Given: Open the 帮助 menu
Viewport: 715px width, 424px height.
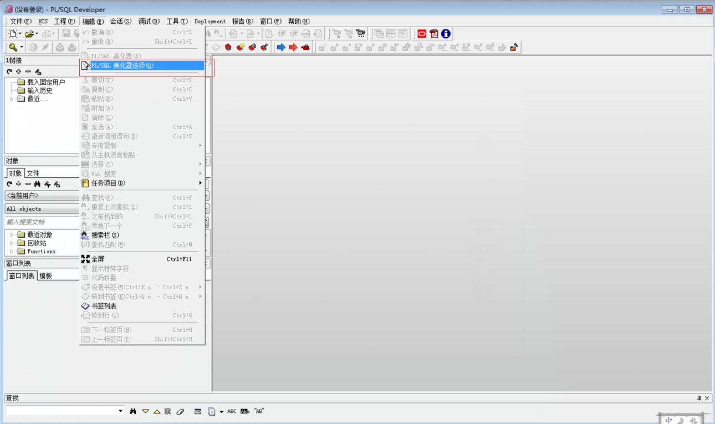Looking at the screenshot, I should click(x=299, y=22).
